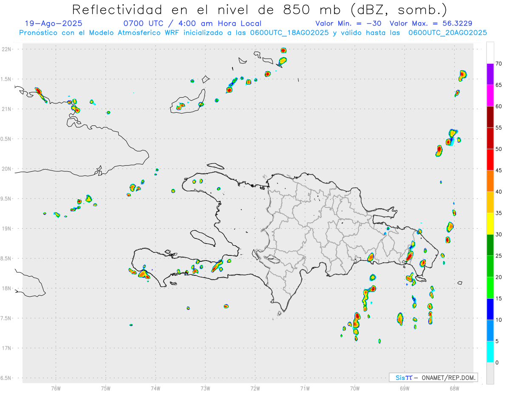Click the colorbar tick label '65'
This screenshot has width=510, height=394.
tap(499, 85)
